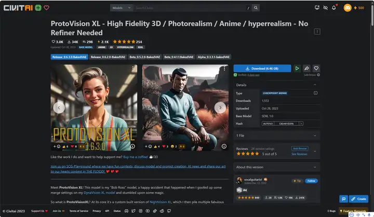
Task: Click the HYPERREALISM tag
Action: [125, 47]
